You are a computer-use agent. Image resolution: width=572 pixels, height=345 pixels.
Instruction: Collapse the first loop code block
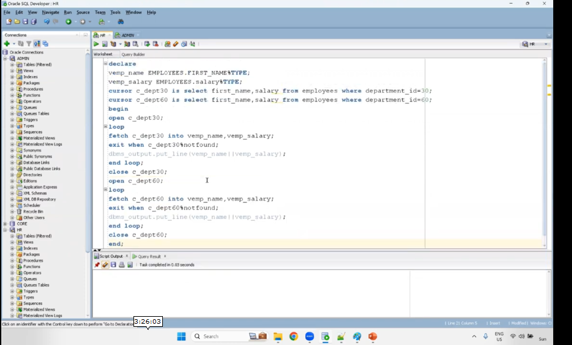105,126
